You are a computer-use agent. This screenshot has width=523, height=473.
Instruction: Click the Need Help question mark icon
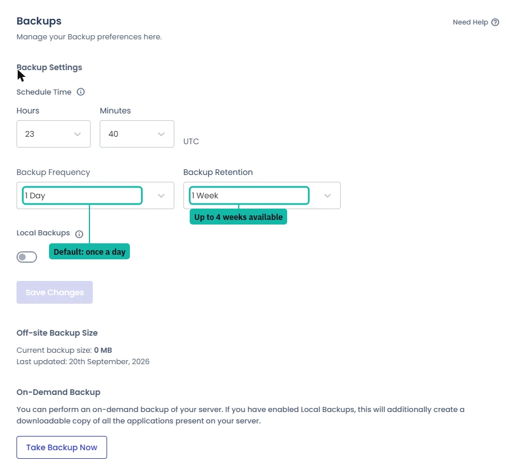[495, 22]
